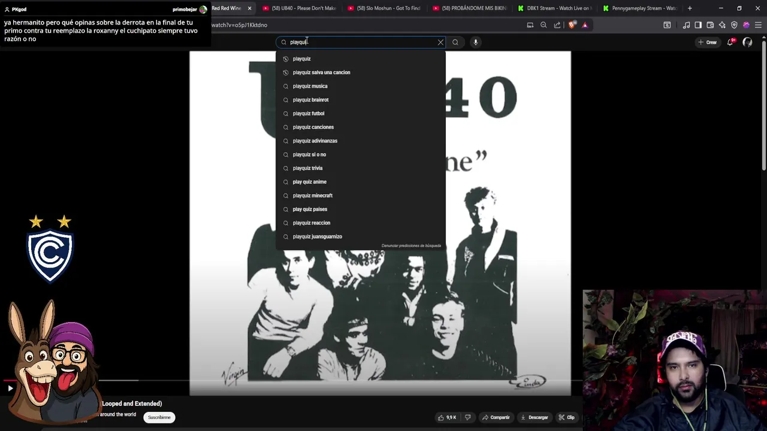Click the share page icon in address bar
The width and height of the screenshot is (767, 431).
[557, 25]
